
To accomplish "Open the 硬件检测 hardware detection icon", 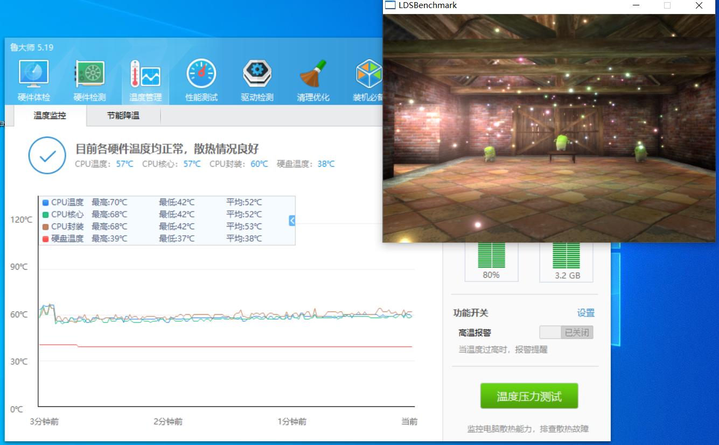I will click(89, 74).
